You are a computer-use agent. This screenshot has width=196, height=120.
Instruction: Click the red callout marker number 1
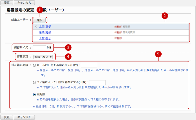(x=40, y=9)
